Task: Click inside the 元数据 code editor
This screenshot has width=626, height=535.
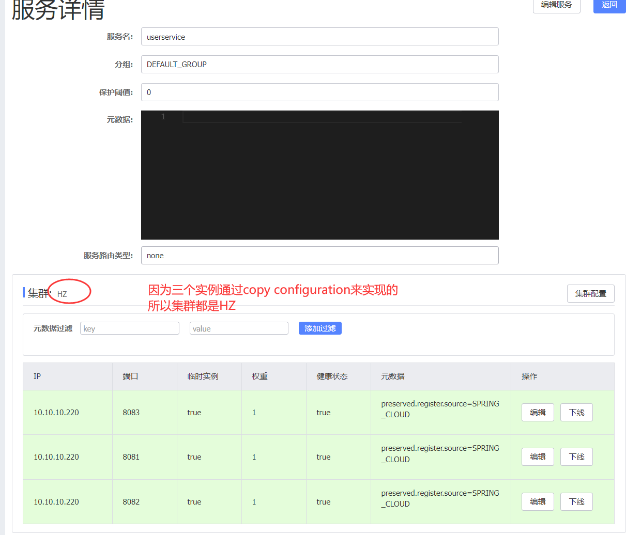Action: (319, 175)
